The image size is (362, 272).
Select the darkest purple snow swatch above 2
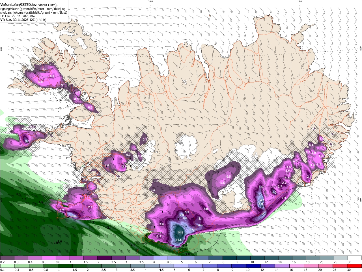point(104,258)
